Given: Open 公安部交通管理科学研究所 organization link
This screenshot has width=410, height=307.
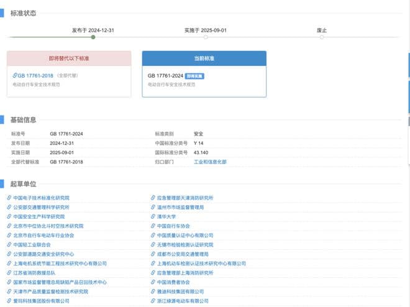Looking at the screenshot, I should point(41,207).
